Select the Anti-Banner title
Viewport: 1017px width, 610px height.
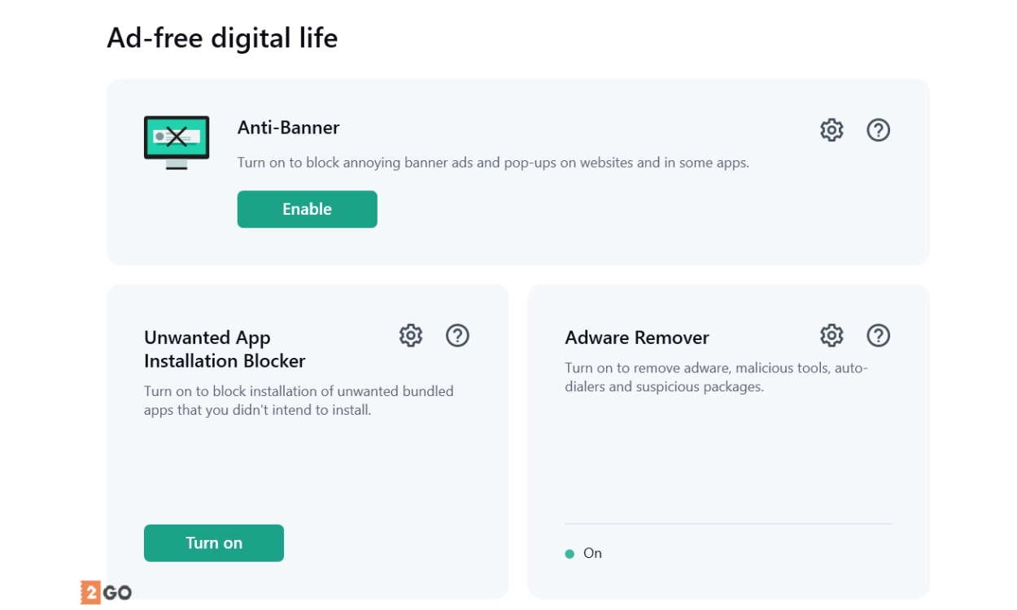288,128
